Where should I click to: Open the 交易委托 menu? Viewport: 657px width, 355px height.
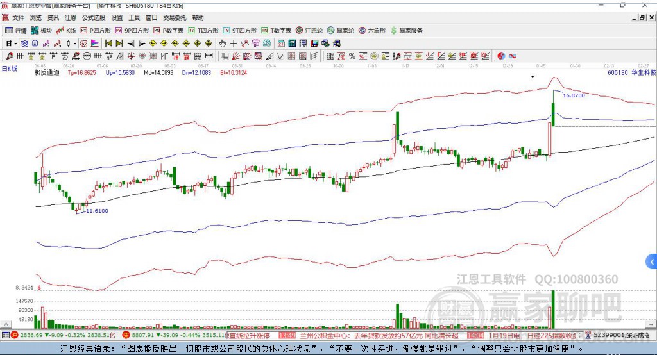175,17
